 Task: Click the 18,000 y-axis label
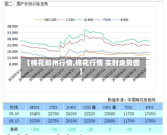12,52
